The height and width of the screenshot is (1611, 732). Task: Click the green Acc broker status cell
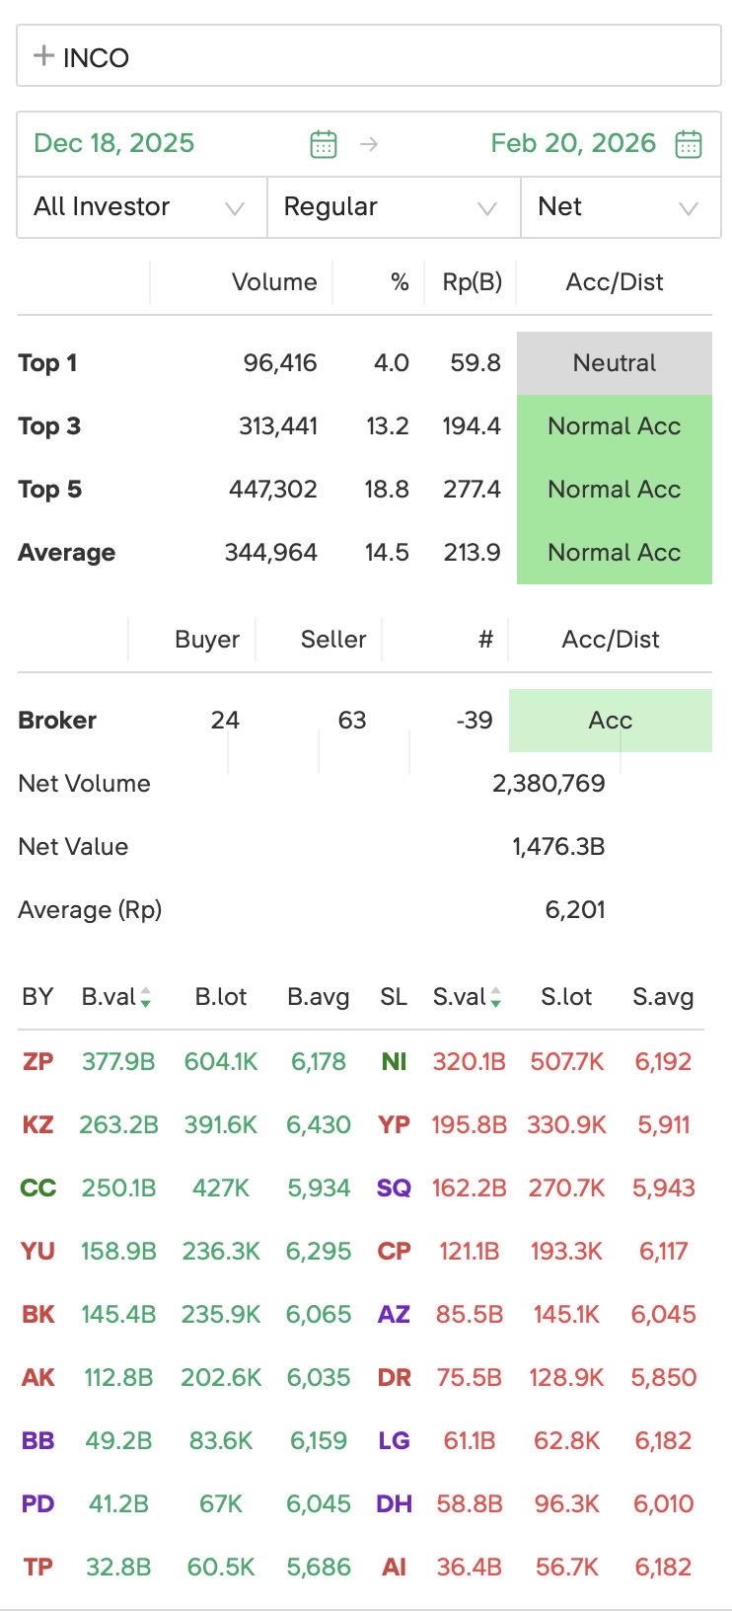[610, 721]
